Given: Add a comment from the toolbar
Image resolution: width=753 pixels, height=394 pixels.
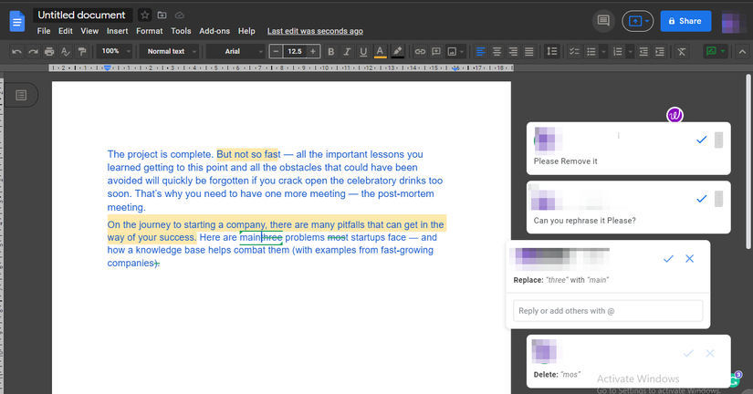Looking at the screenshot, I should click(436, 51).
